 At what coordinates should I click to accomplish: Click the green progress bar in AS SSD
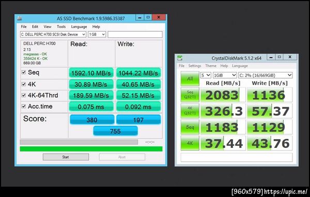coord(91,149)
